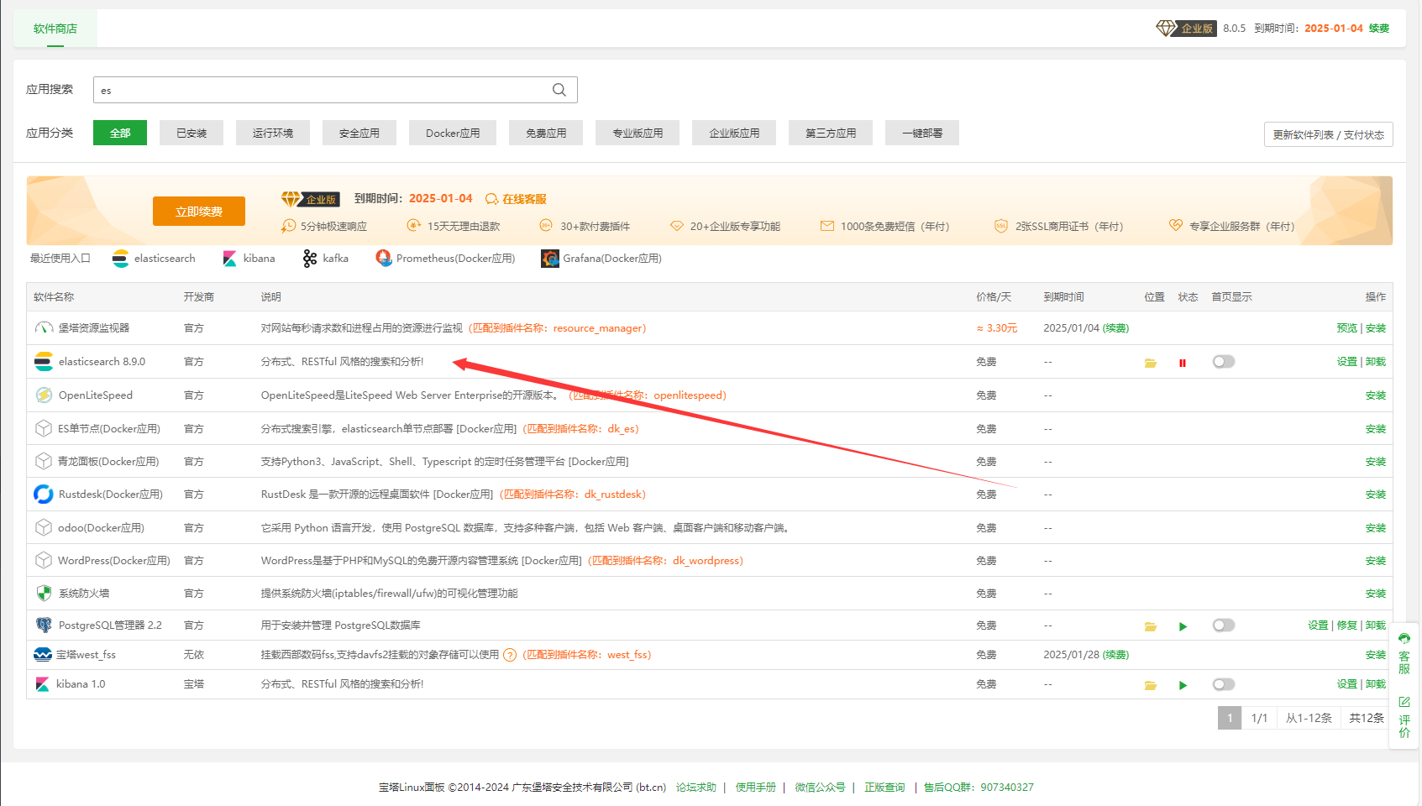Click the help question mark in 宝塔west_fss row

click(510, 656)
